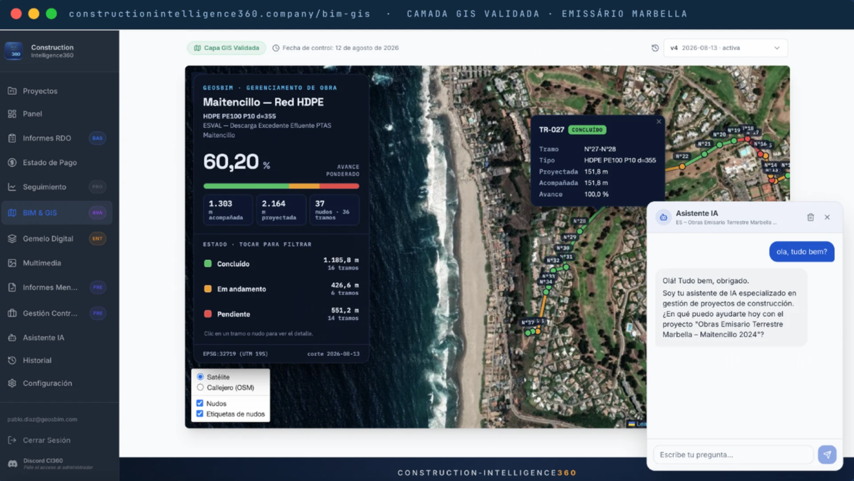Click the ola, tudo bem? chat message
The width and height of the screenshot is (854, 481).
coord(802,252)
